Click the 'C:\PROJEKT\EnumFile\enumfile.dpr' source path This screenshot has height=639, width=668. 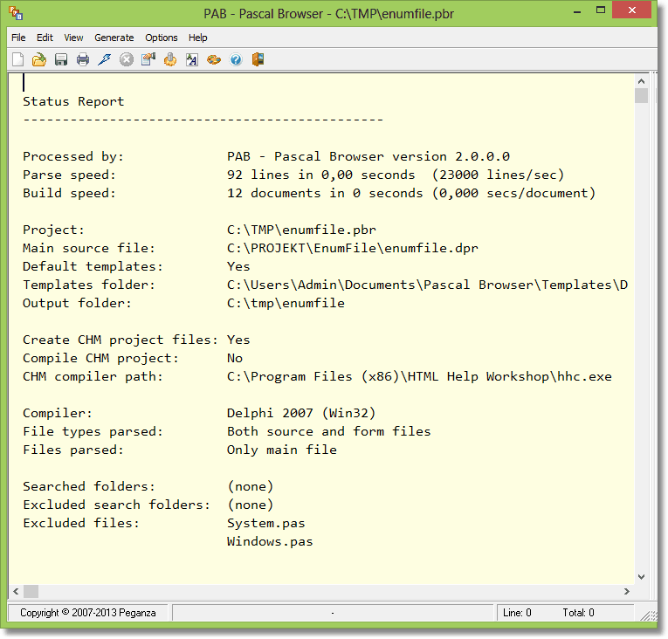tap(353, 249)
